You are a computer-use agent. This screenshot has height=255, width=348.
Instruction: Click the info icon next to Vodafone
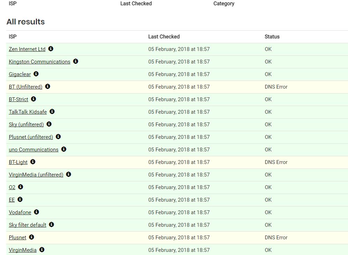click(x=36, y=212)
